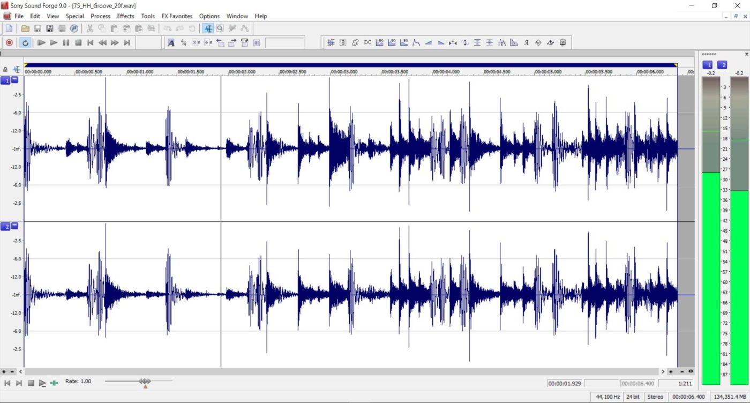
Task: Apply a Fade Out from the toolbar
Action: pyautogui.click(x=440, y=42)
